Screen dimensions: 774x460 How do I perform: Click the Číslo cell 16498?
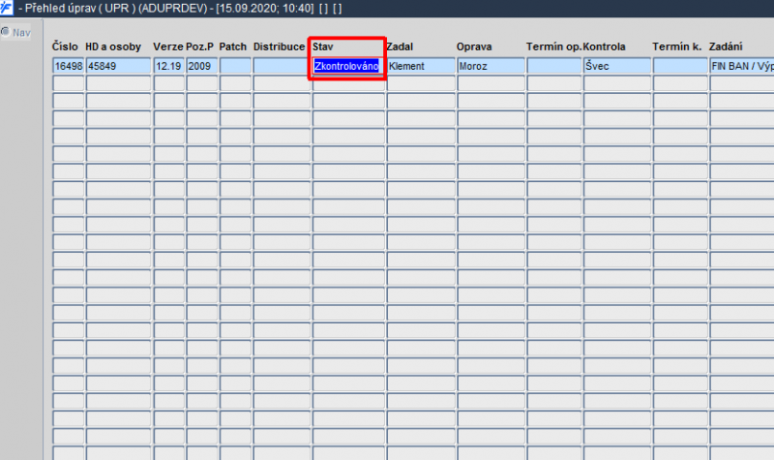tap(68, 66)
